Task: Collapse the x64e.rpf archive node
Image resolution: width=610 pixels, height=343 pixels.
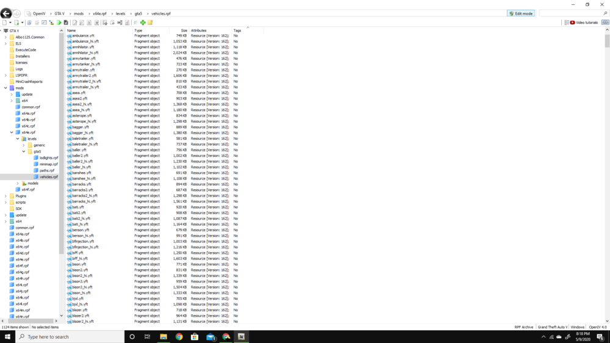Action: (x=11, y=132)
